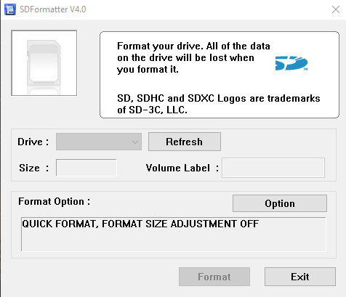This screenshot has height=297, width=346.
Task: Click the blue SD logo
Action: (x=291, y=63)
